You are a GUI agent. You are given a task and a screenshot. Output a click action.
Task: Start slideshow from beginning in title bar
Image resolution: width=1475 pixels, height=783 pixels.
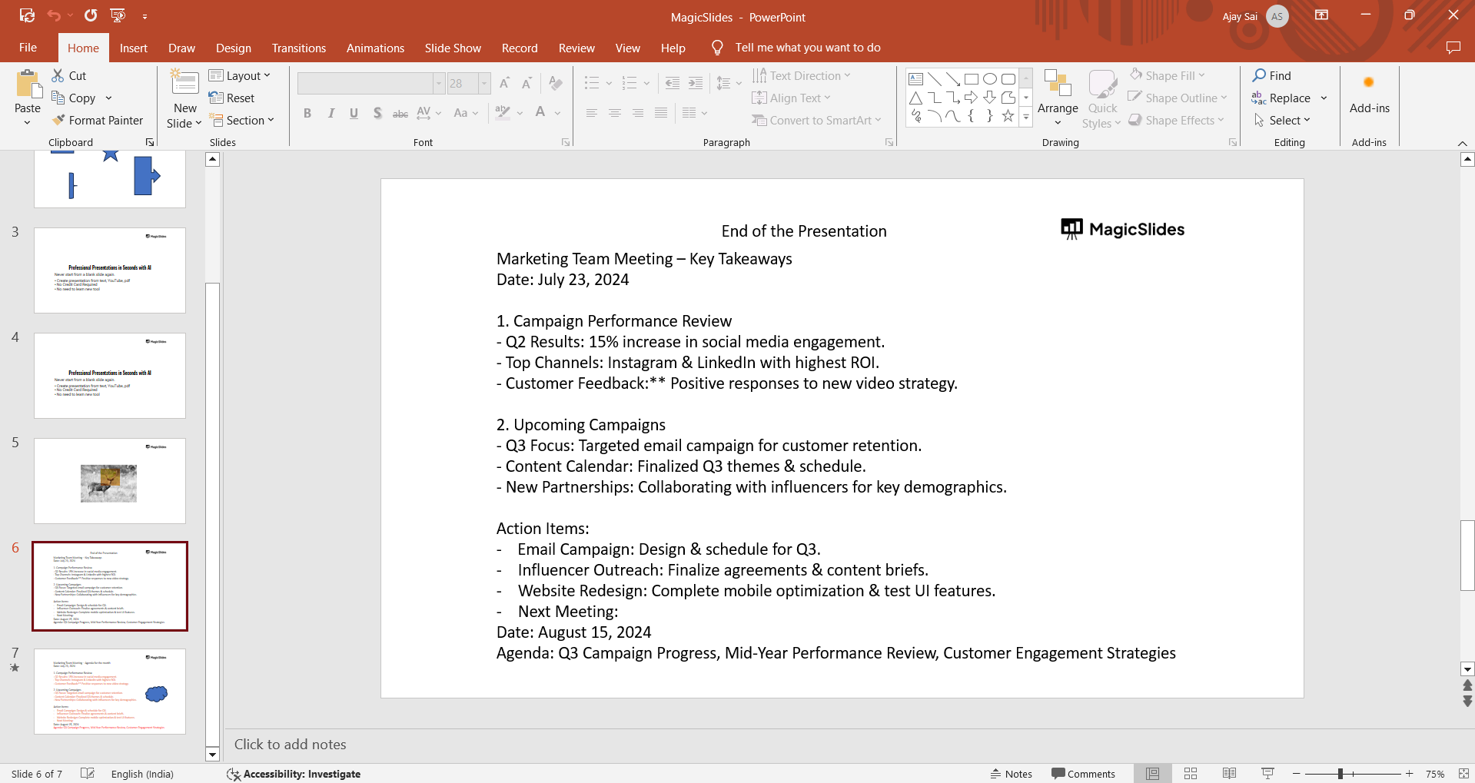118,15
